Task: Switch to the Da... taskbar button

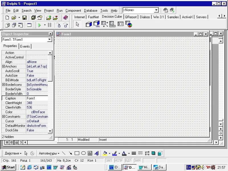Action: (159, 167)
